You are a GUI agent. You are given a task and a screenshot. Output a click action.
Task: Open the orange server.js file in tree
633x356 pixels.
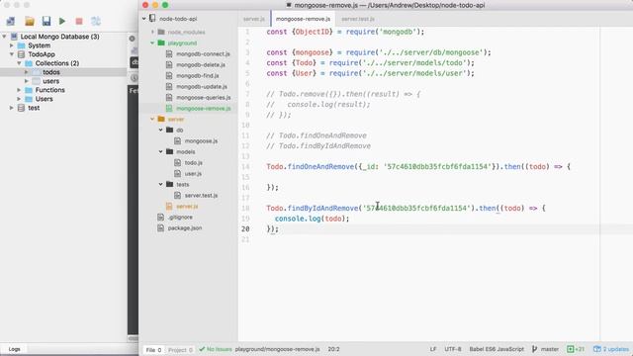(x=187, y=207)
